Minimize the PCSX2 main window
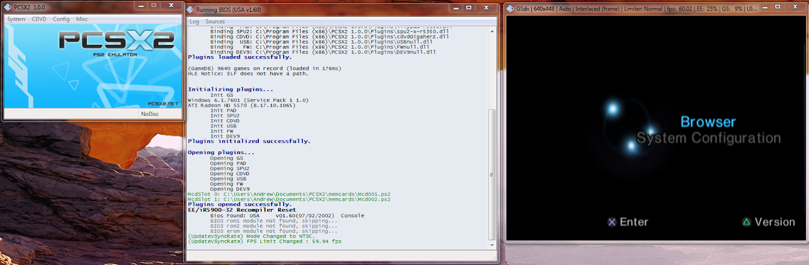This screenshot has height=265, width=809. click(141, 6)
